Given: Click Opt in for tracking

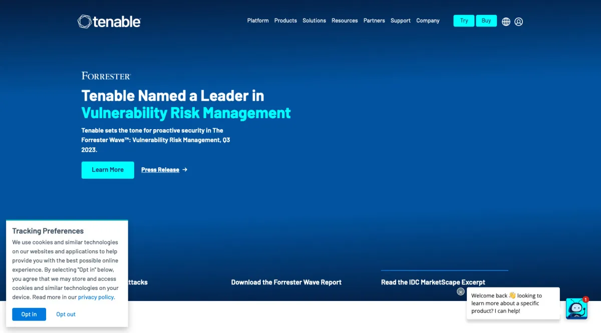Looking at the screenshot, I should (29, 314).
